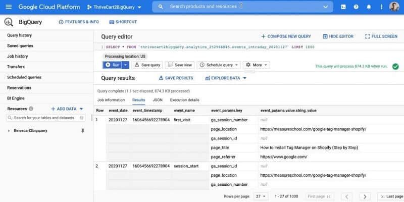Click Save view
This screenshot has width=404, height=202.
click(x=180, y=65)
